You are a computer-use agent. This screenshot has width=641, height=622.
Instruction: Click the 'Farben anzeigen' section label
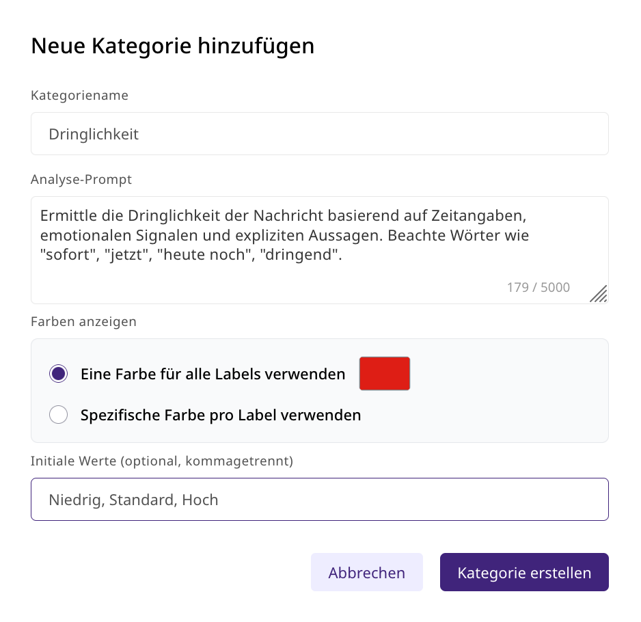point(83,321)
